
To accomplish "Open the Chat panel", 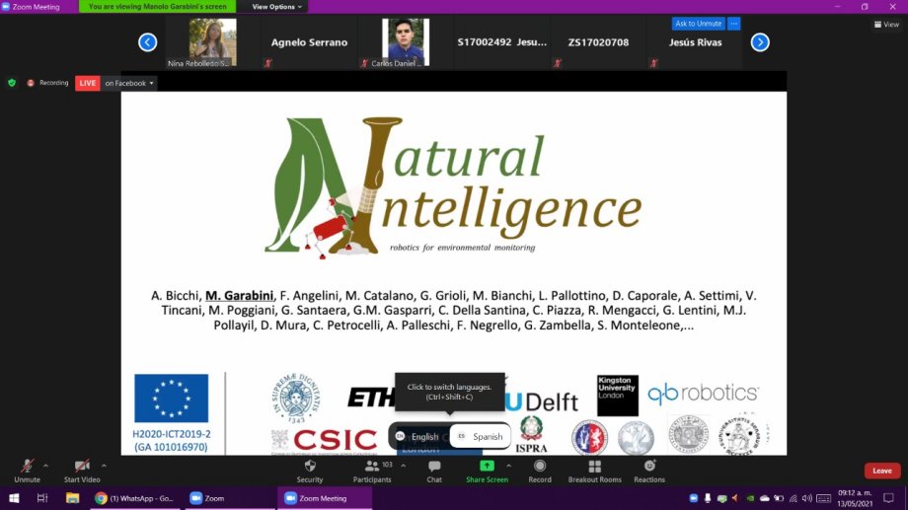I will [x=434, y=467].
